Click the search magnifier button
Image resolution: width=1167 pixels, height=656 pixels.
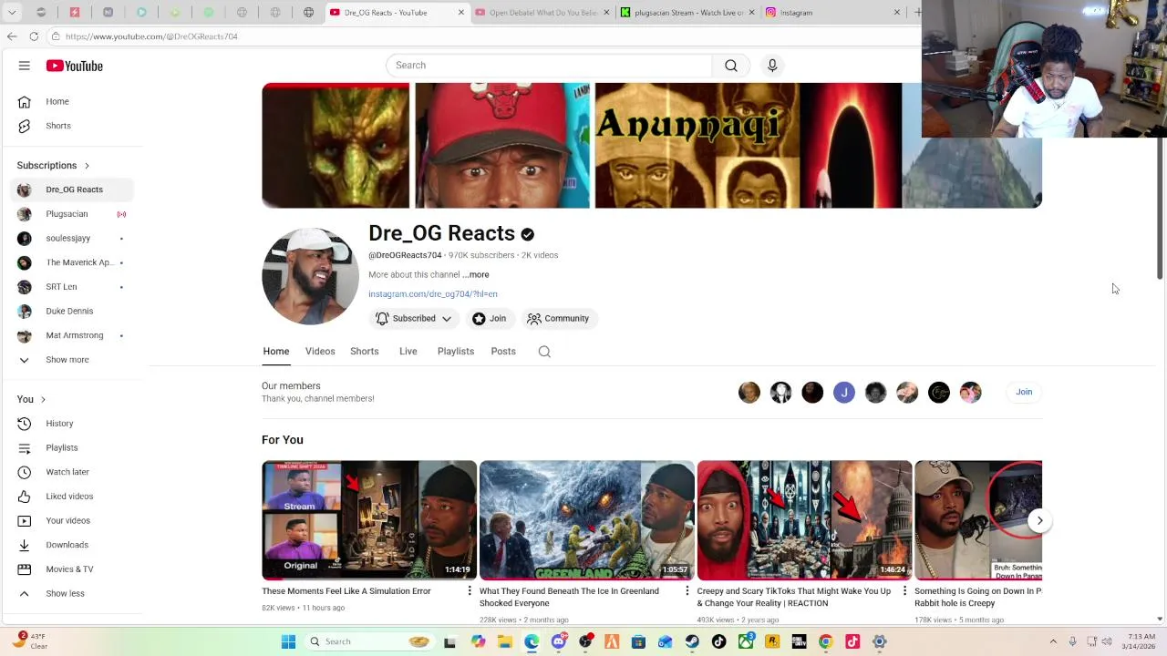731,66
